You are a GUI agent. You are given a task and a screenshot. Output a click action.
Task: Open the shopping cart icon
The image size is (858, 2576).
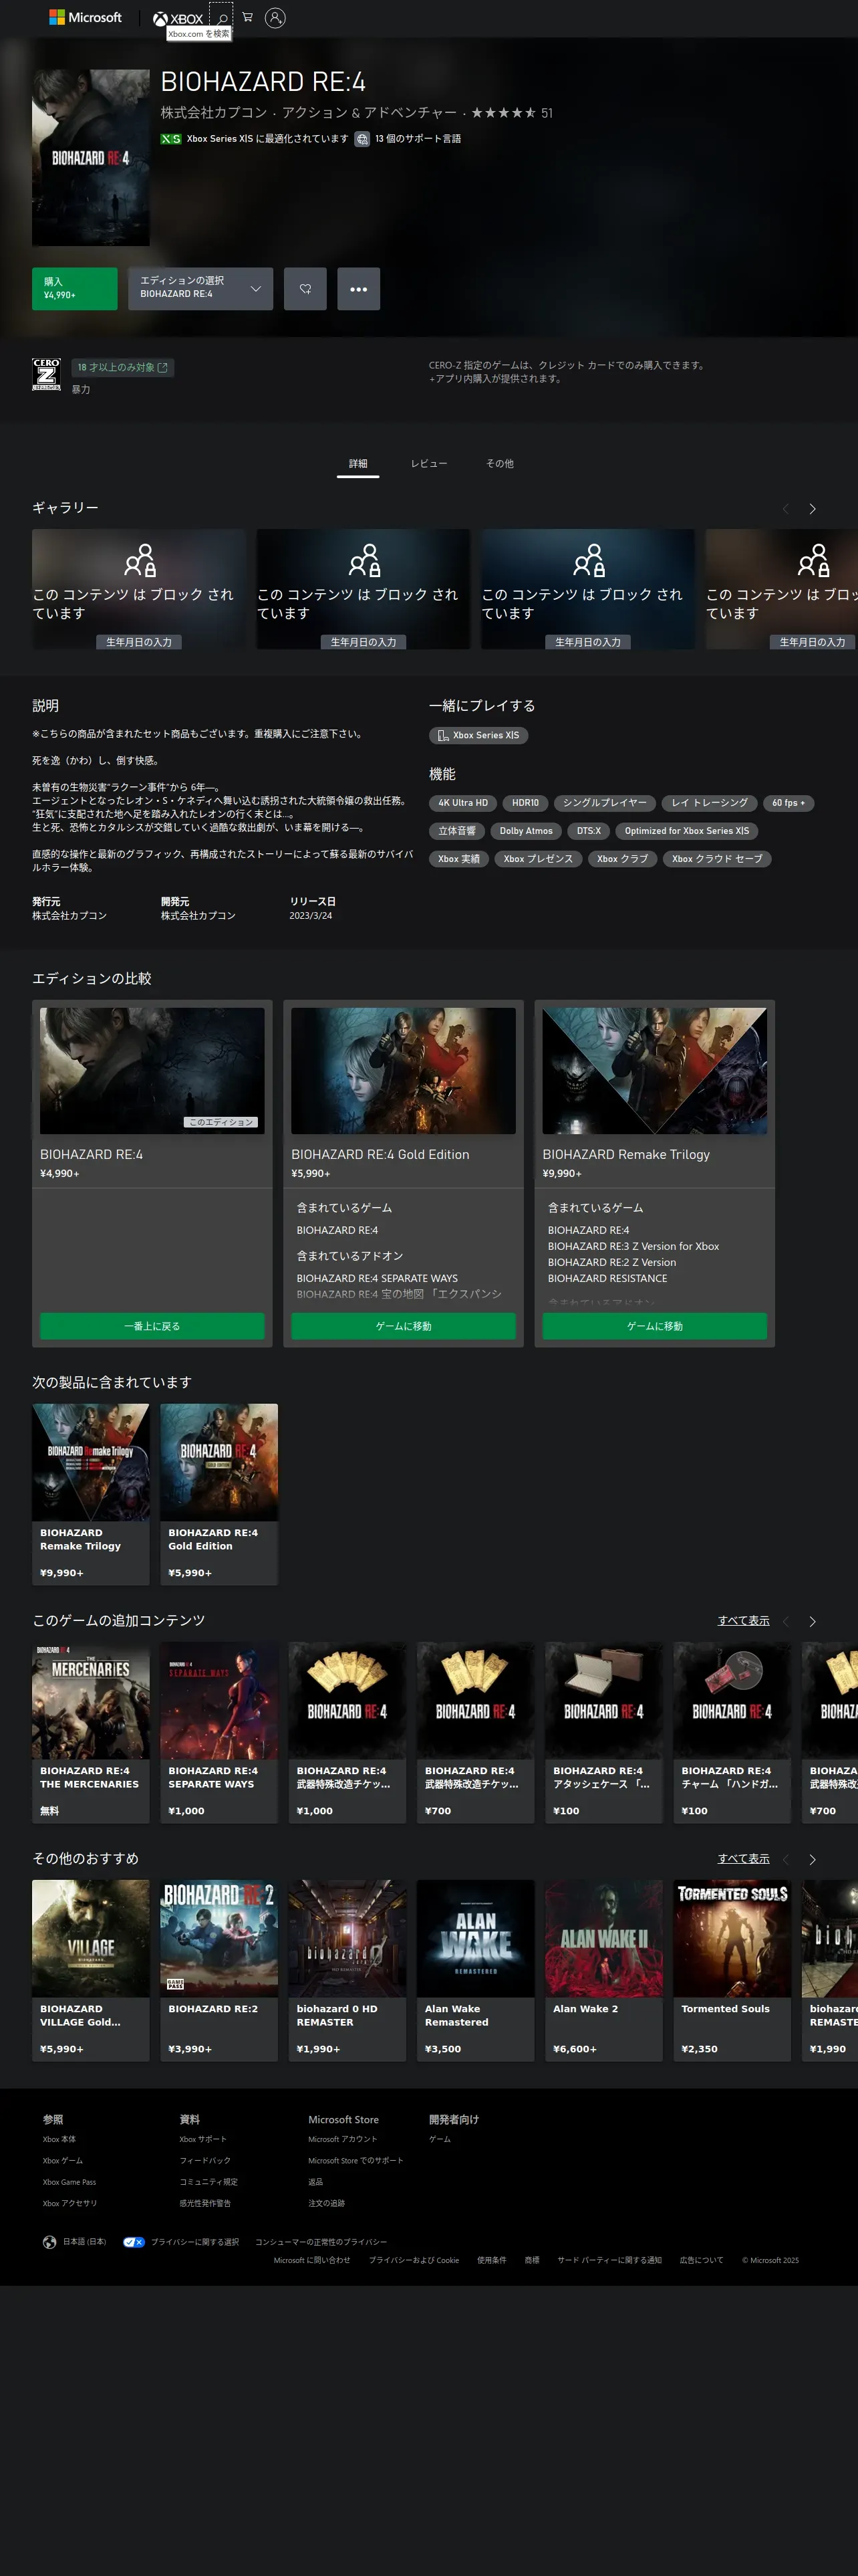248,17
